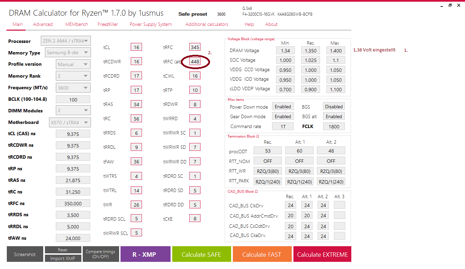
Task: Click Import XMP button
Action: 63,258
